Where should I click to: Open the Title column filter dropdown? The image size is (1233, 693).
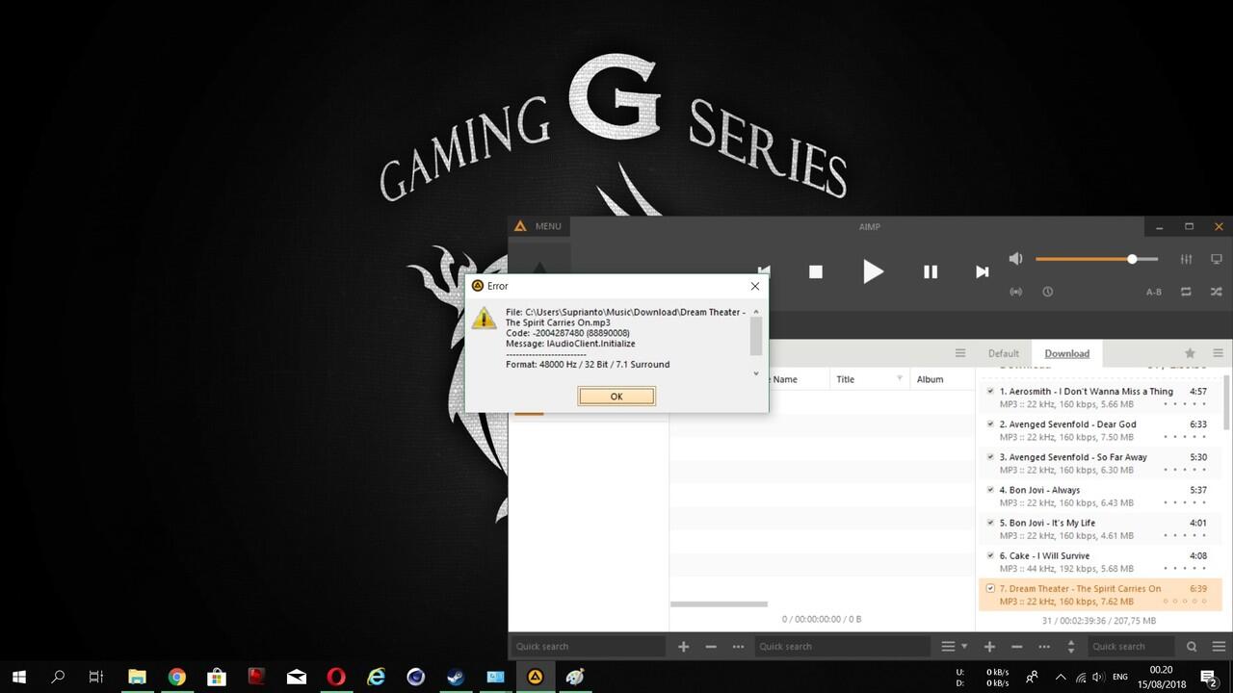900,378
